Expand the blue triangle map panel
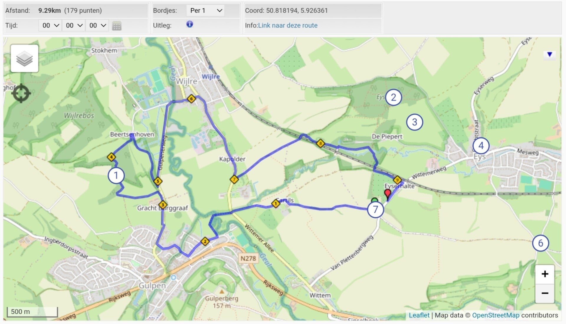 (549, 55)
